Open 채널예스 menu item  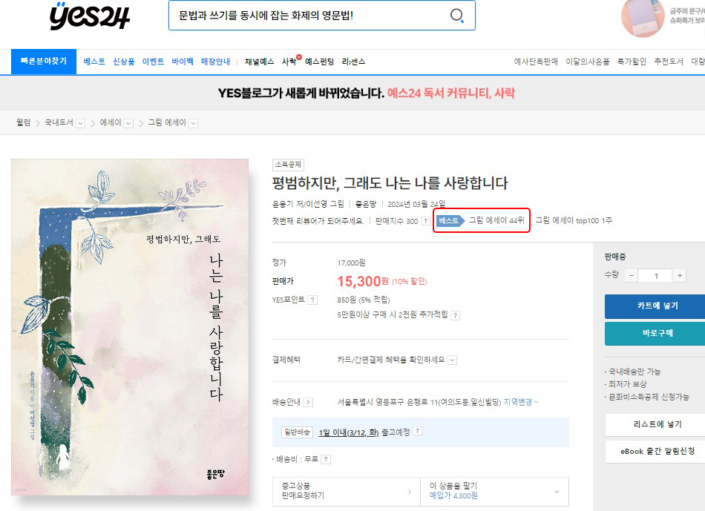[260, 62]
